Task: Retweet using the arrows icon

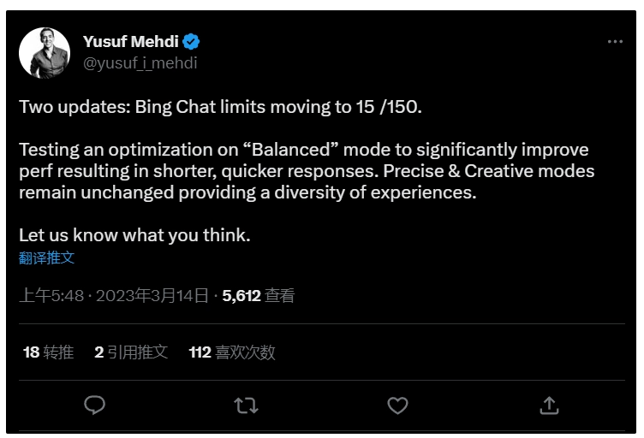Action: point(246,405)
